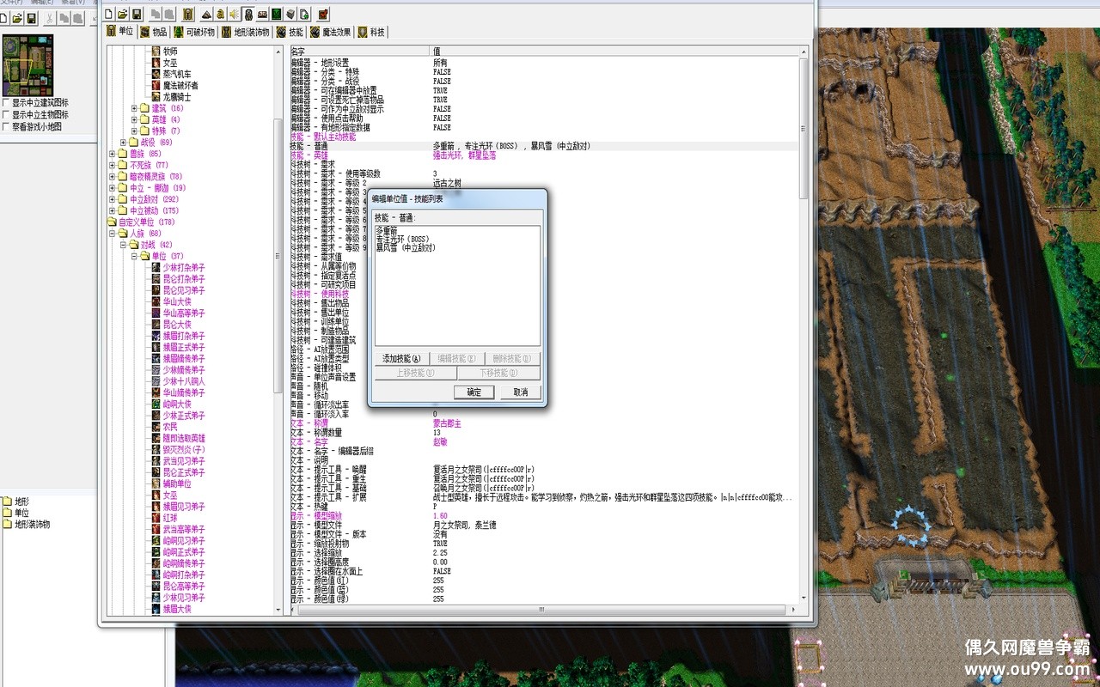Screen dimensions: 1100x687
Task: Expand 不死族 (77) node
Action: 112,165
